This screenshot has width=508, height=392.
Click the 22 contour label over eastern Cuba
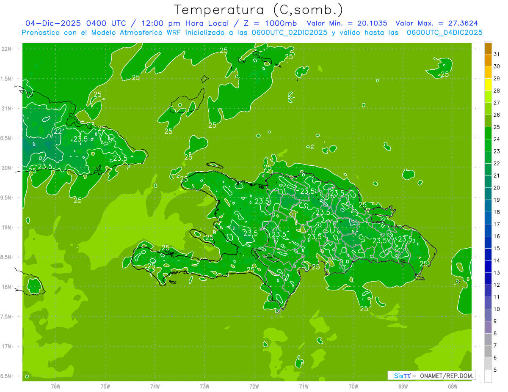click(58, 132)
